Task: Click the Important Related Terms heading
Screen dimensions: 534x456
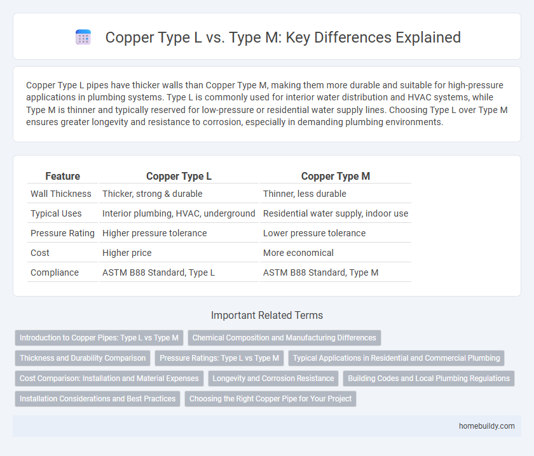Action: (x=267, y=315)
